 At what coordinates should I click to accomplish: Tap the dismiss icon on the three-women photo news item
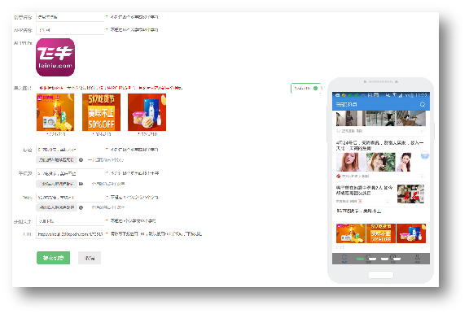(422, 176)
